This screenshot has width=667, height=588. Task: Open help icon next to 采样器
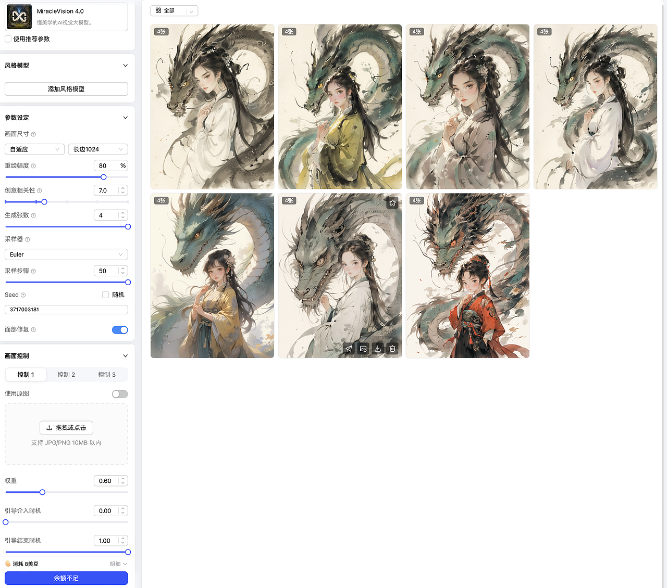pyautogui.click(x=28, y=239)
